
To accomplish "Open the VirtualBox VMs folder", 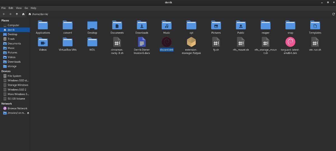I will (67, 42).
